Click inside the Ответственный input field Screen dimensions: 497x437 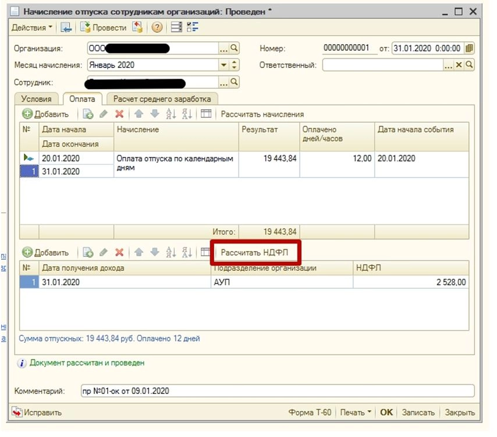pos(383,65)
